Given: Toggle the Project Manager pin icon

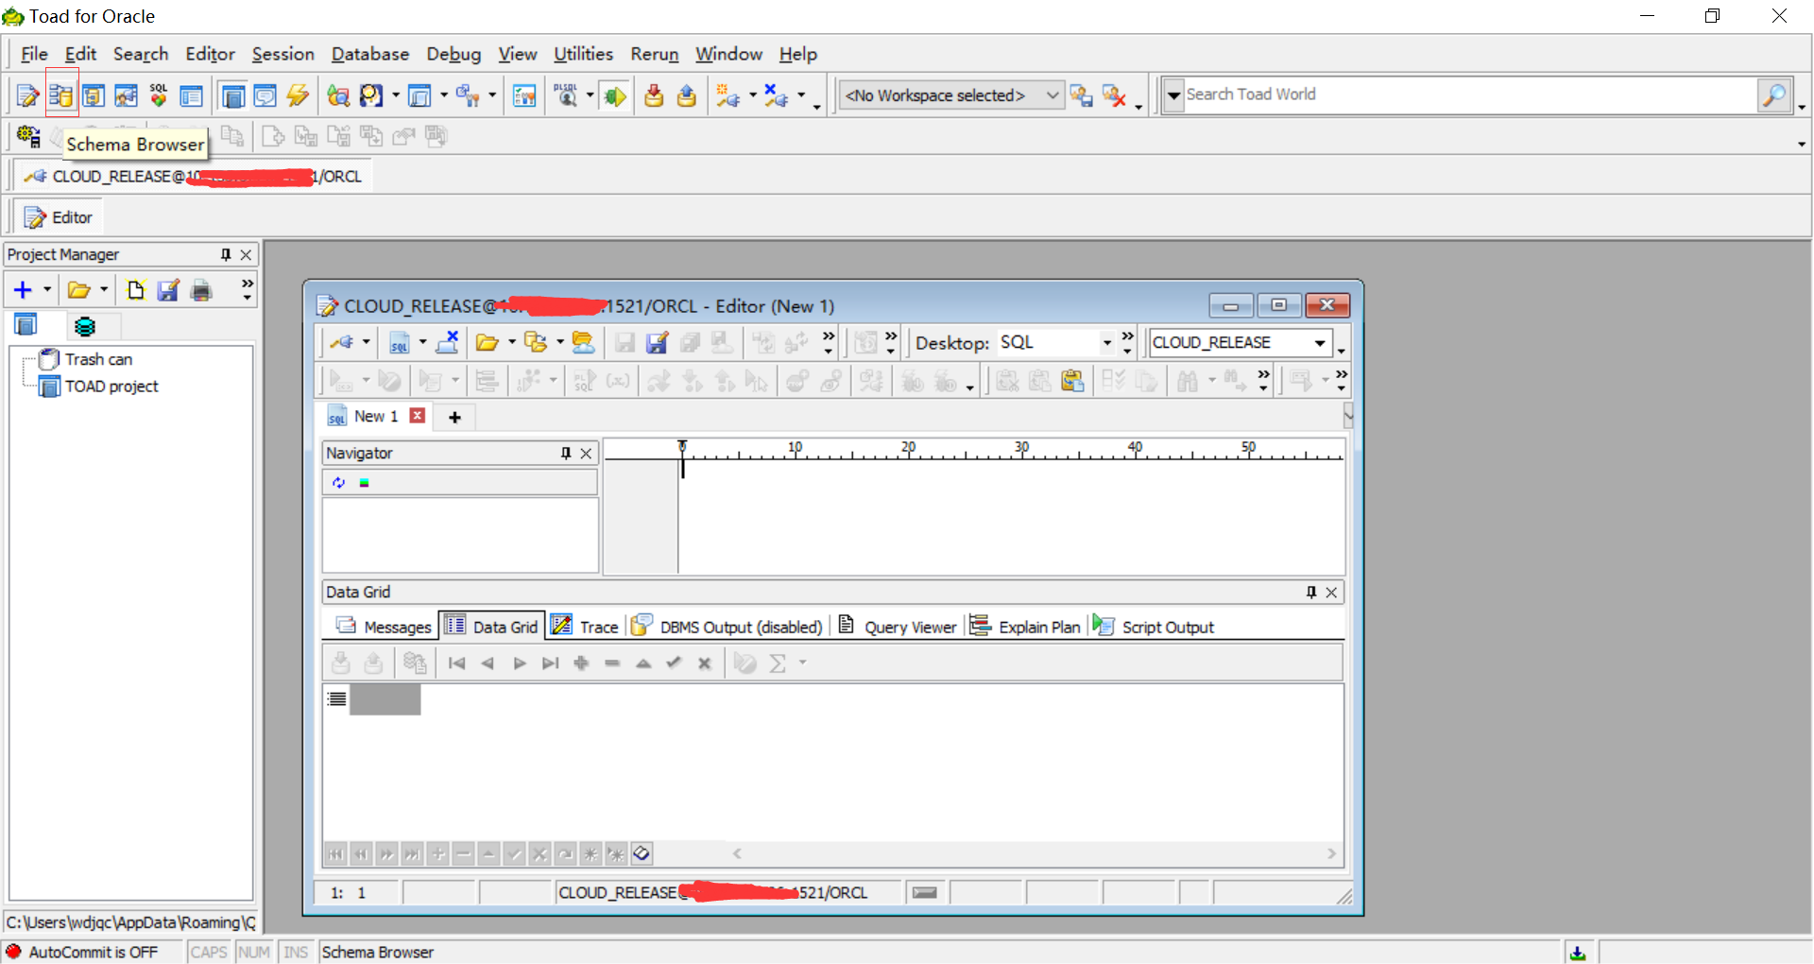Looking at the screenshot, I should click(x=226, y=255).
